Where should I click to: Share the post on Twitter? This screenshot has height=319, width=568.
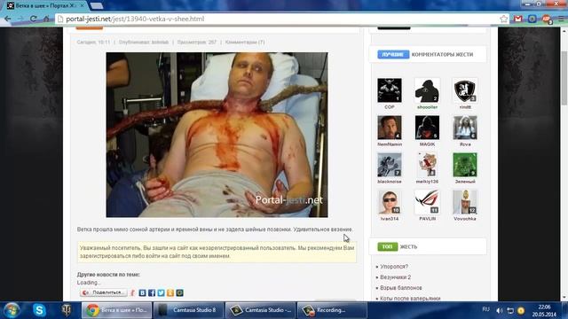pyautogui.click(x=161, y=292)
